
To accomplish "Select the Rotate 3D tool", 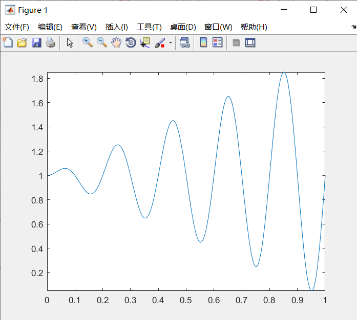I will click(131, 42).
